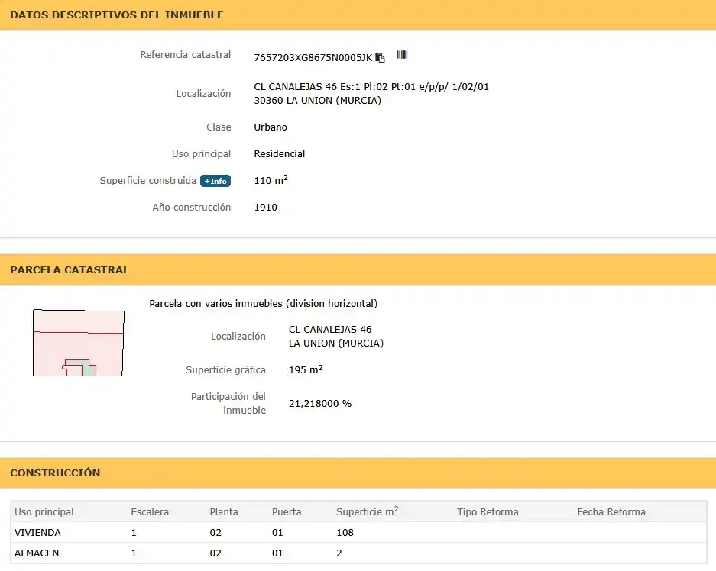
Task: Sort by the Uso principal column header
Action: pyautogui.click(x=44, y=511)
